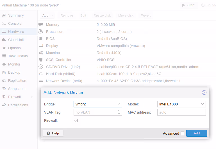Enable the Advanced checkbox
Image resolution: width=216 pixels, height=149 pixels.
pos(183,134)
